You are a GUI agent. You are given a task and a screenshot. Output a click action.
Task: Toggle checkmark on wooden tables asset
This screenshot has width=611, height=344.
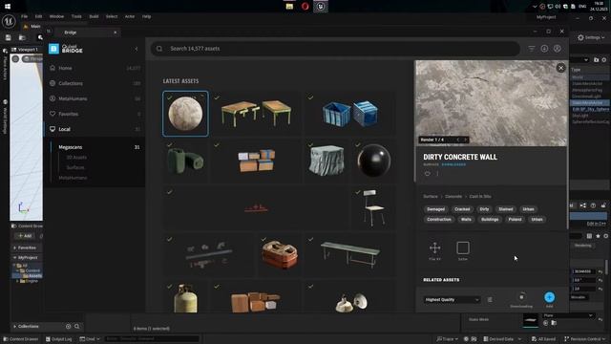217,97
